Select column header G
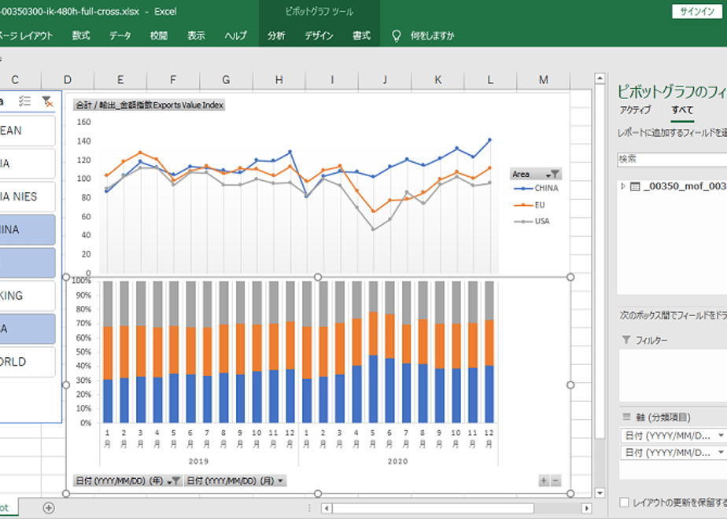 (227, 79)
